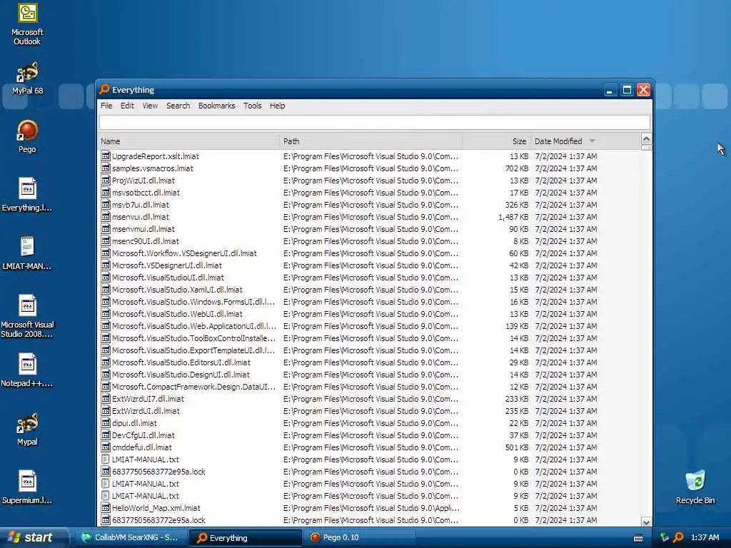Select Microsoft.CompactFramework.Design.DataUI row
The height and width of the screenshot is (548, 731).
pos(370,387)
